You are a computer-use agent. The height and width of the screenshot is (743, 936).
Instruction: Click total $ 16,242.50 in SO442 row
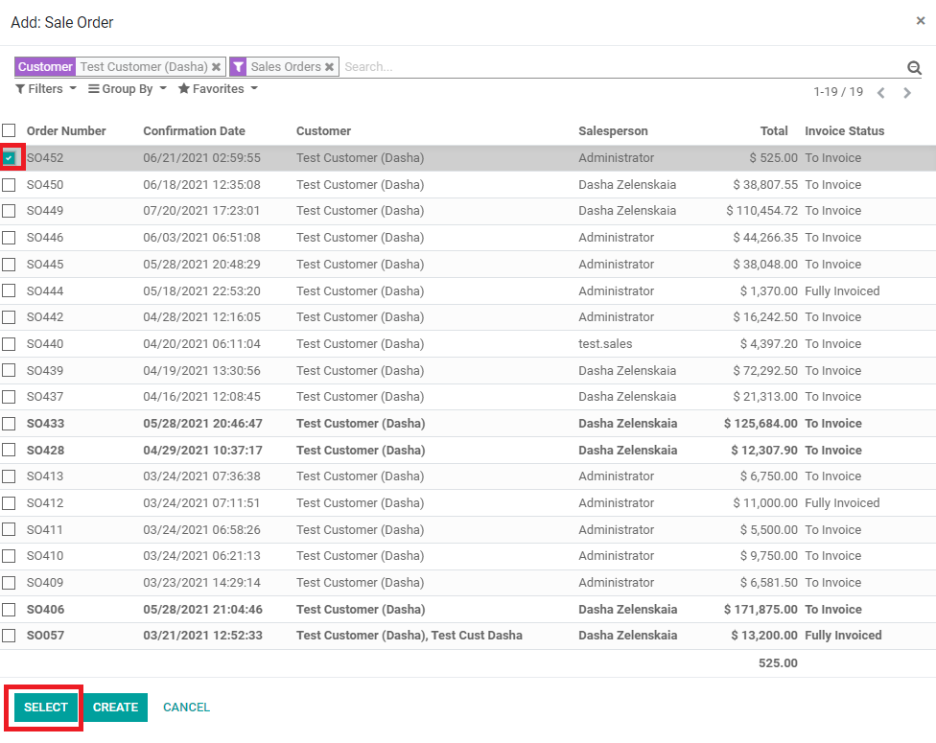coord(765,317)
